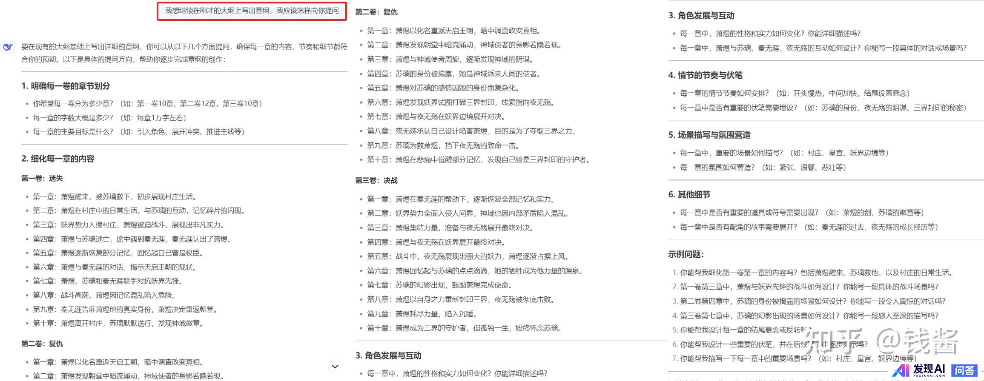Viewport: 984px width, 381px height.
Task: Click line "第四章：苏璃的身份被揭露"
Action: [454, 74]
